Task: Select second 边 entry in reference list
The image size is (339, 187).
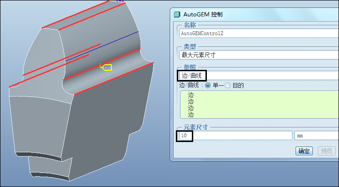Action: click(x=191, y=102)
